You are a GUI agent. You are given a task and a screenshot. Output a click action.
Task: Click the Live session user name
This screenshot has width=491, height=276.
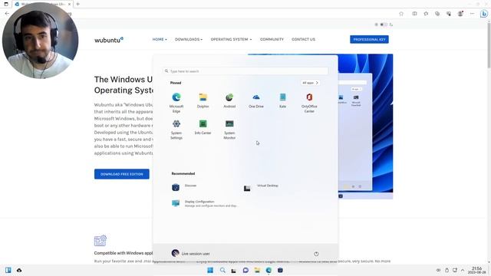tap(196, 254)
